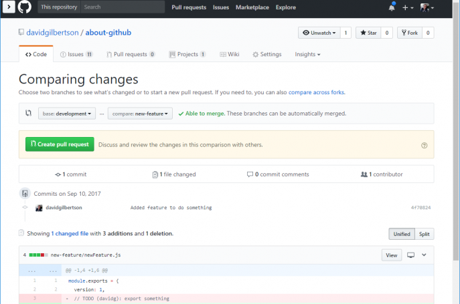Open the Wiki tab
460x304 pixels.
230,54
